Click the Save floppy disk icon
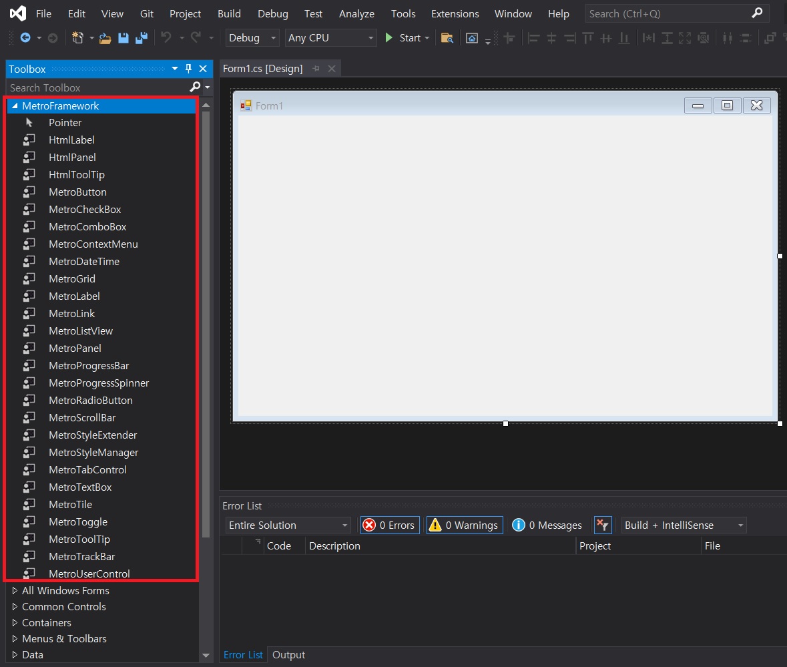Screen dimensions: 787x667 [123, 37]
